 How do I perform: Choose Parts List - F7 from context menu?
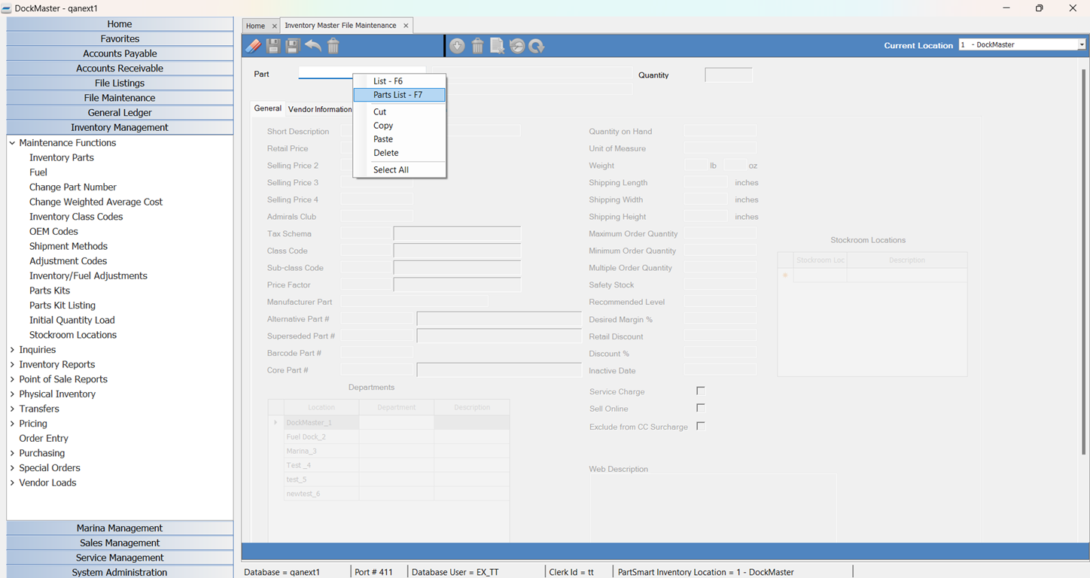tap(398, 95)
